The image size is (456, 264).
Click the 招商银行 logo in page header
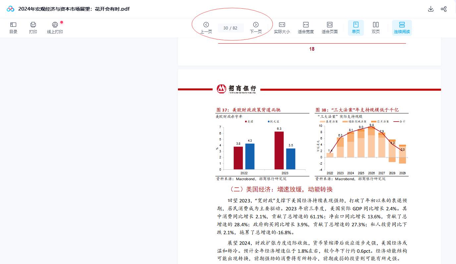click(x=236, y=89)
